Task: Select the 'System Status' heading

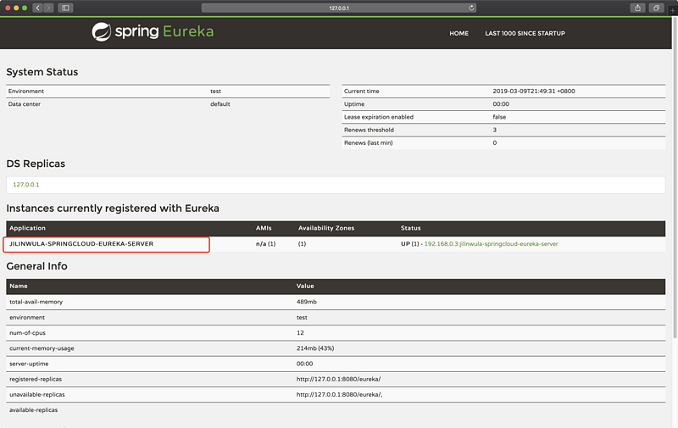Action: point(42,72)
